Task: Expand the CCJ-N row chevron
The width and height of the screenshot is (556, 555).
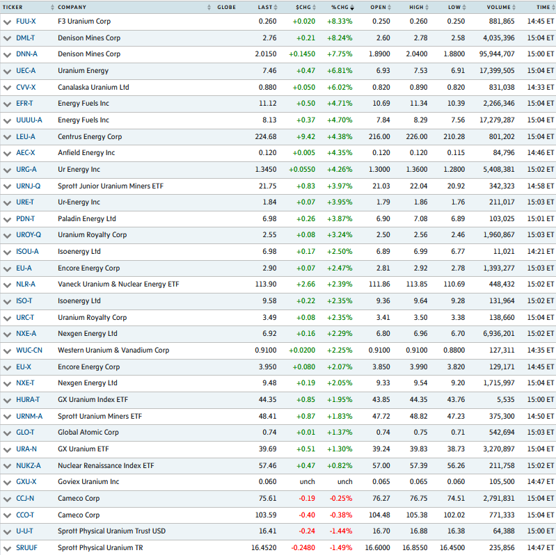Action: pos(7,499)
